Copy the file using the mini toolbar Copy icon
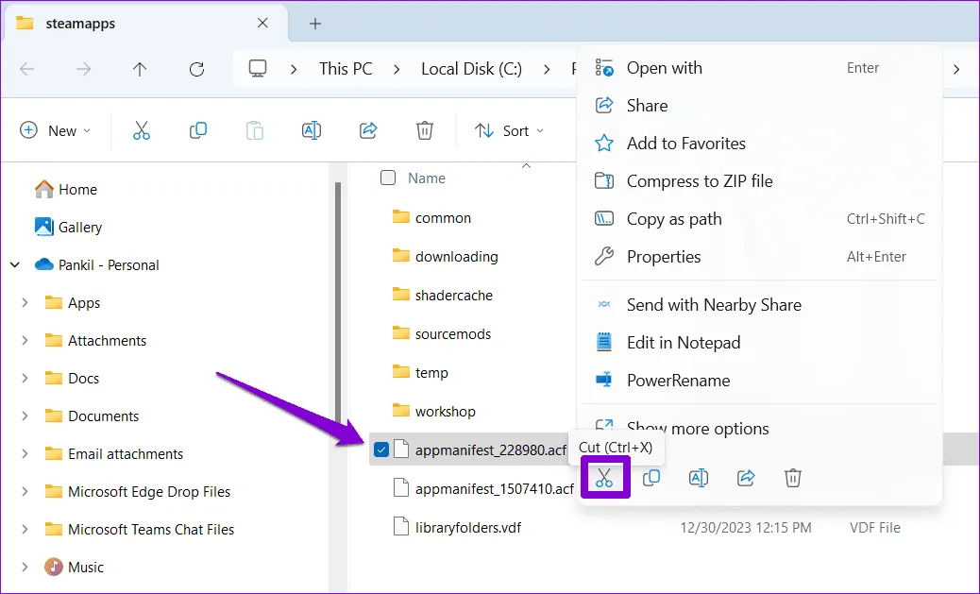 point(651,478)
